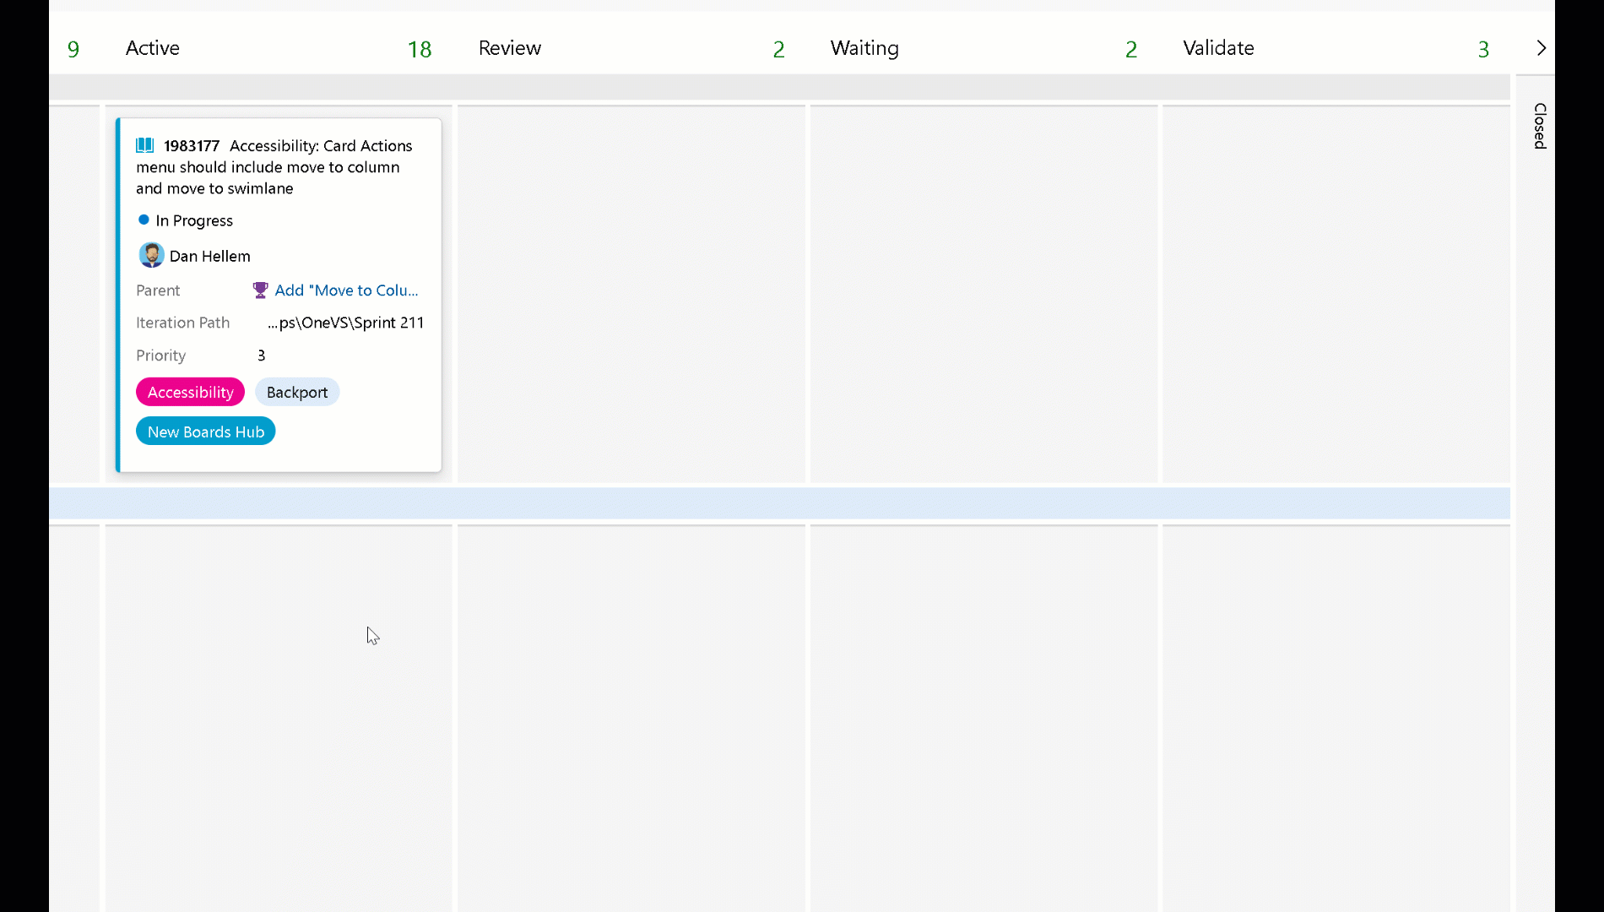Expand the collapsed Closed column
The width and height of the screenshot is (1604, 912).
(x=1538, y=128)
